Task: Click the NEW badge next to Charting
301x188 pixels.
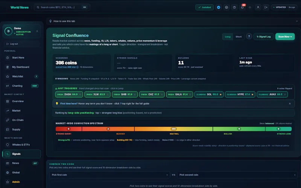Action: point(35,86)
